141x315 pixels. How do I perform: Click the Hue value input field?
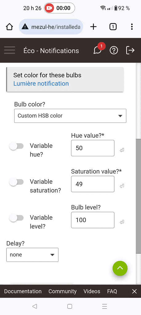pos(93,148)
